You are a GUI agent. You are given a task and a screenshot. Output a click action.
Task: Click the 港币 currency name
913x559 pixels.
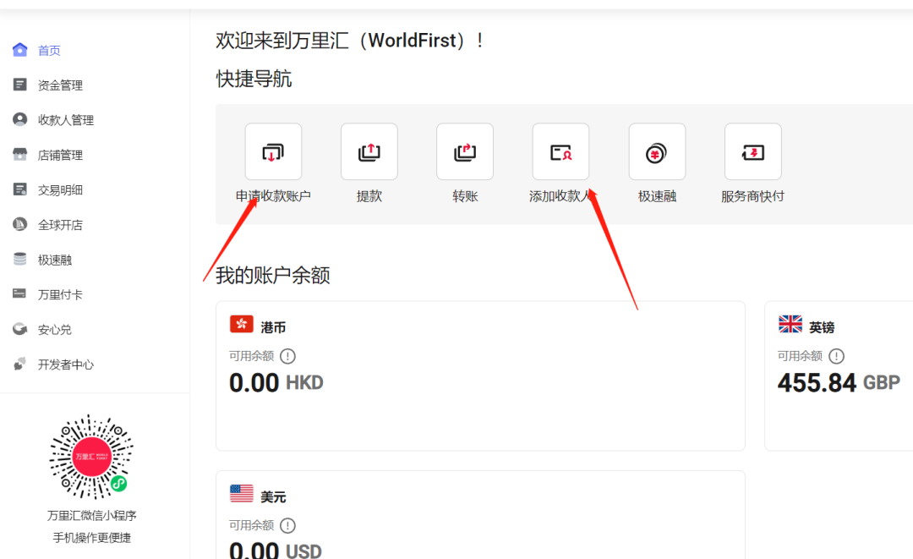pyautogui.click(x=273, y=327)
